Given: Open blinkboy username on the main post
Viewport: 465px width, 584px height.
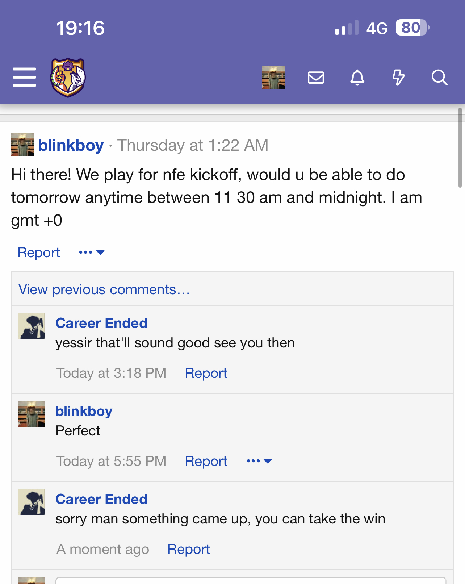Looking at the screenshot, I should (71, 145).
